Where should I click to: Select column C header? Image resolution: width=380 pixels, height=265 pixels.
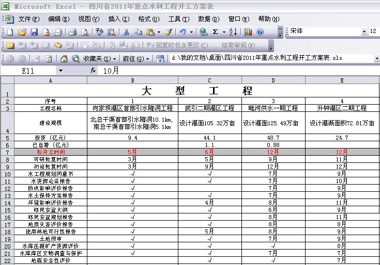209,80
